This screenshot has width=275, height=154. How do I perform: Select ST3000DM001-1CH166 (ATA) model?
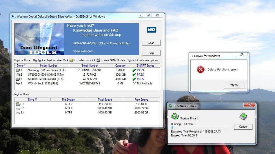click(46, 75)
